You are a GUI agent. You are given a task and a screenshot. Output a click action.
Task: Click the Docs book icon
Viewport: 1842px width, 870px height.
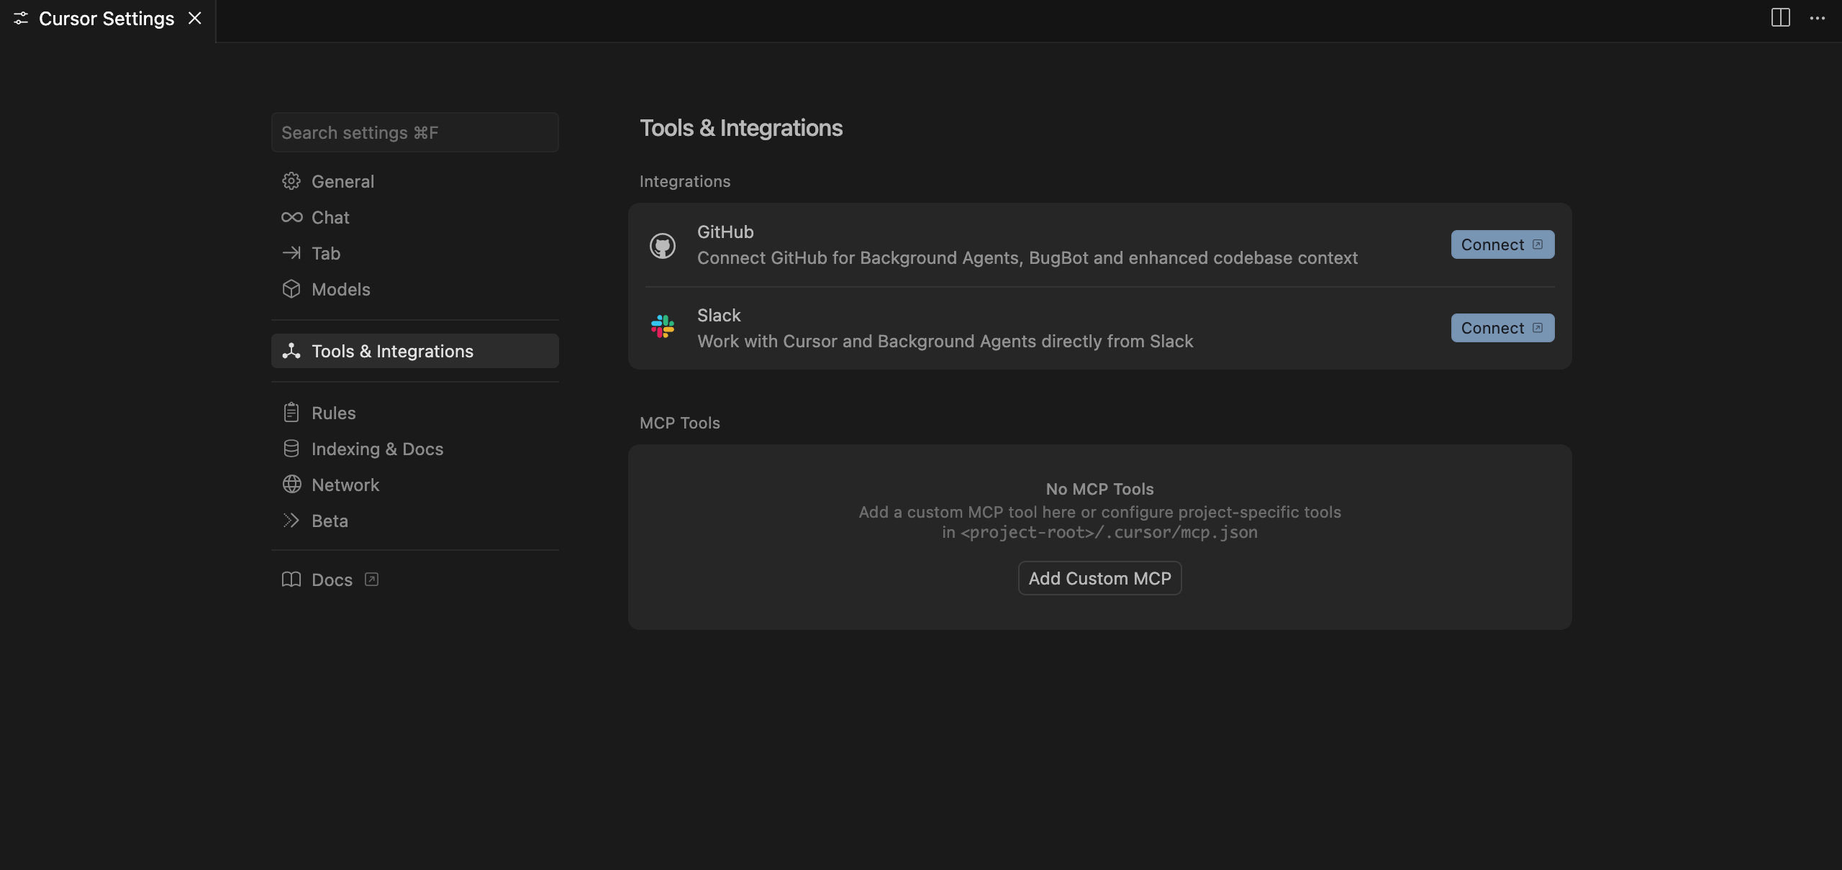[291, 580]
